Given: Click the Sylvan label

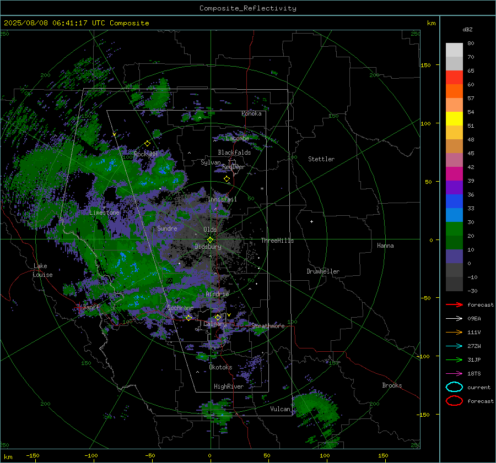Looking at the screenshot, I should tap(211, 162).
